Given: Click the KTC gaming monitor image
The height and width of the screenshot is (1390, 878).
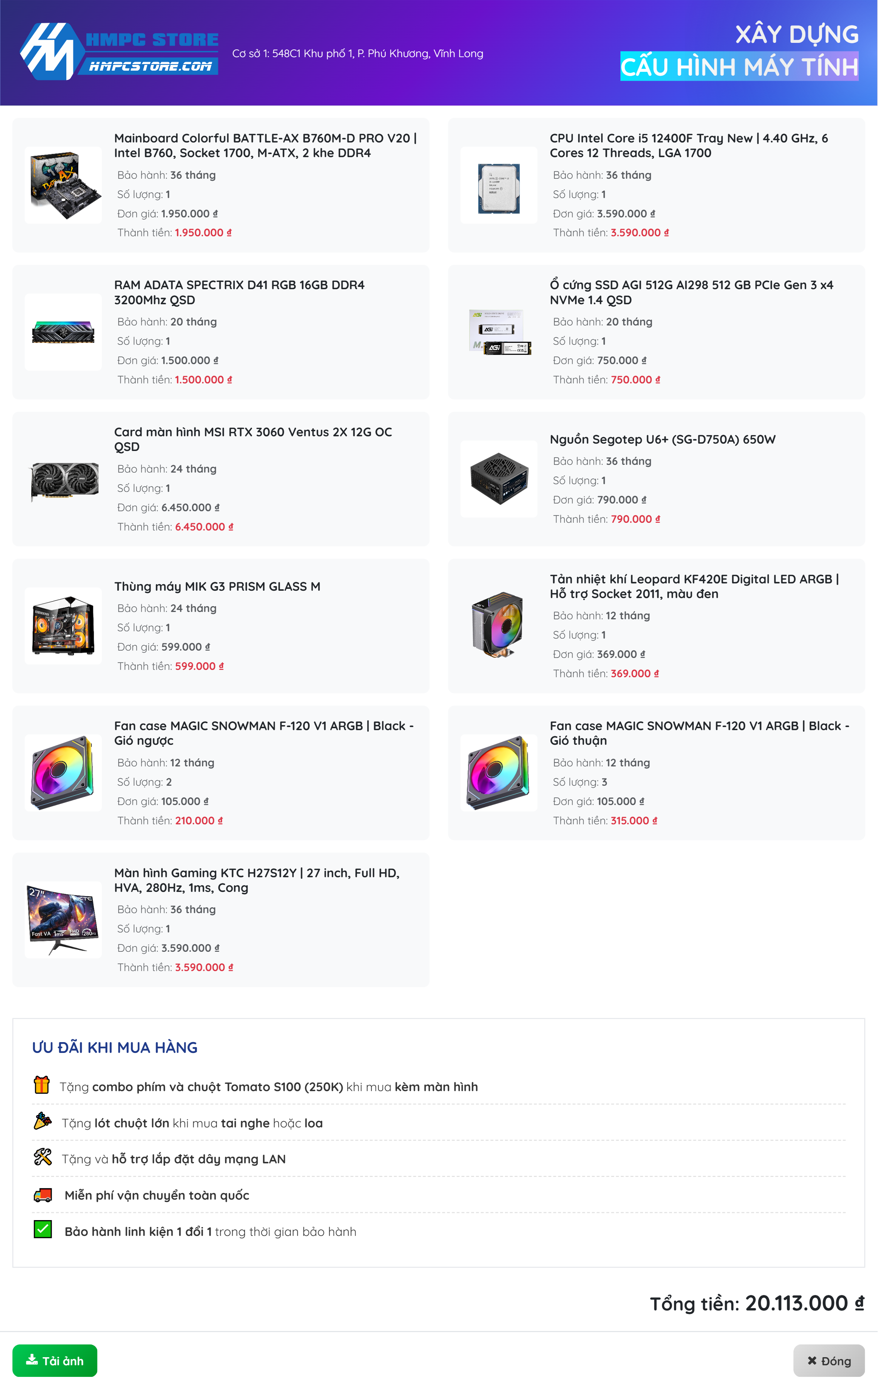Looking at the screenshot, I should [x=63, y=920].
